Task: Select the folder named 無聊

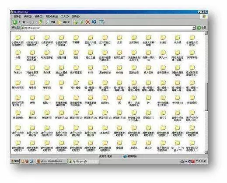Action: click(x=32, y=100)
